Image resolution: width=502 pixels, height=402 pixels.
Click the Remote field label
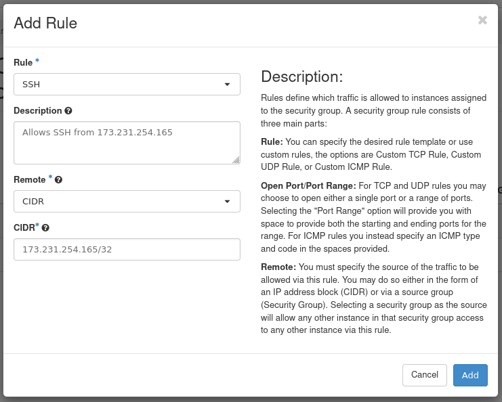[29, 180]
